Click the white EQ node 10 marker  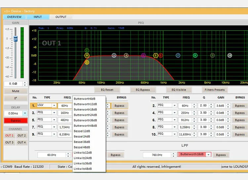pyautogui.click(x=230, y=56)
